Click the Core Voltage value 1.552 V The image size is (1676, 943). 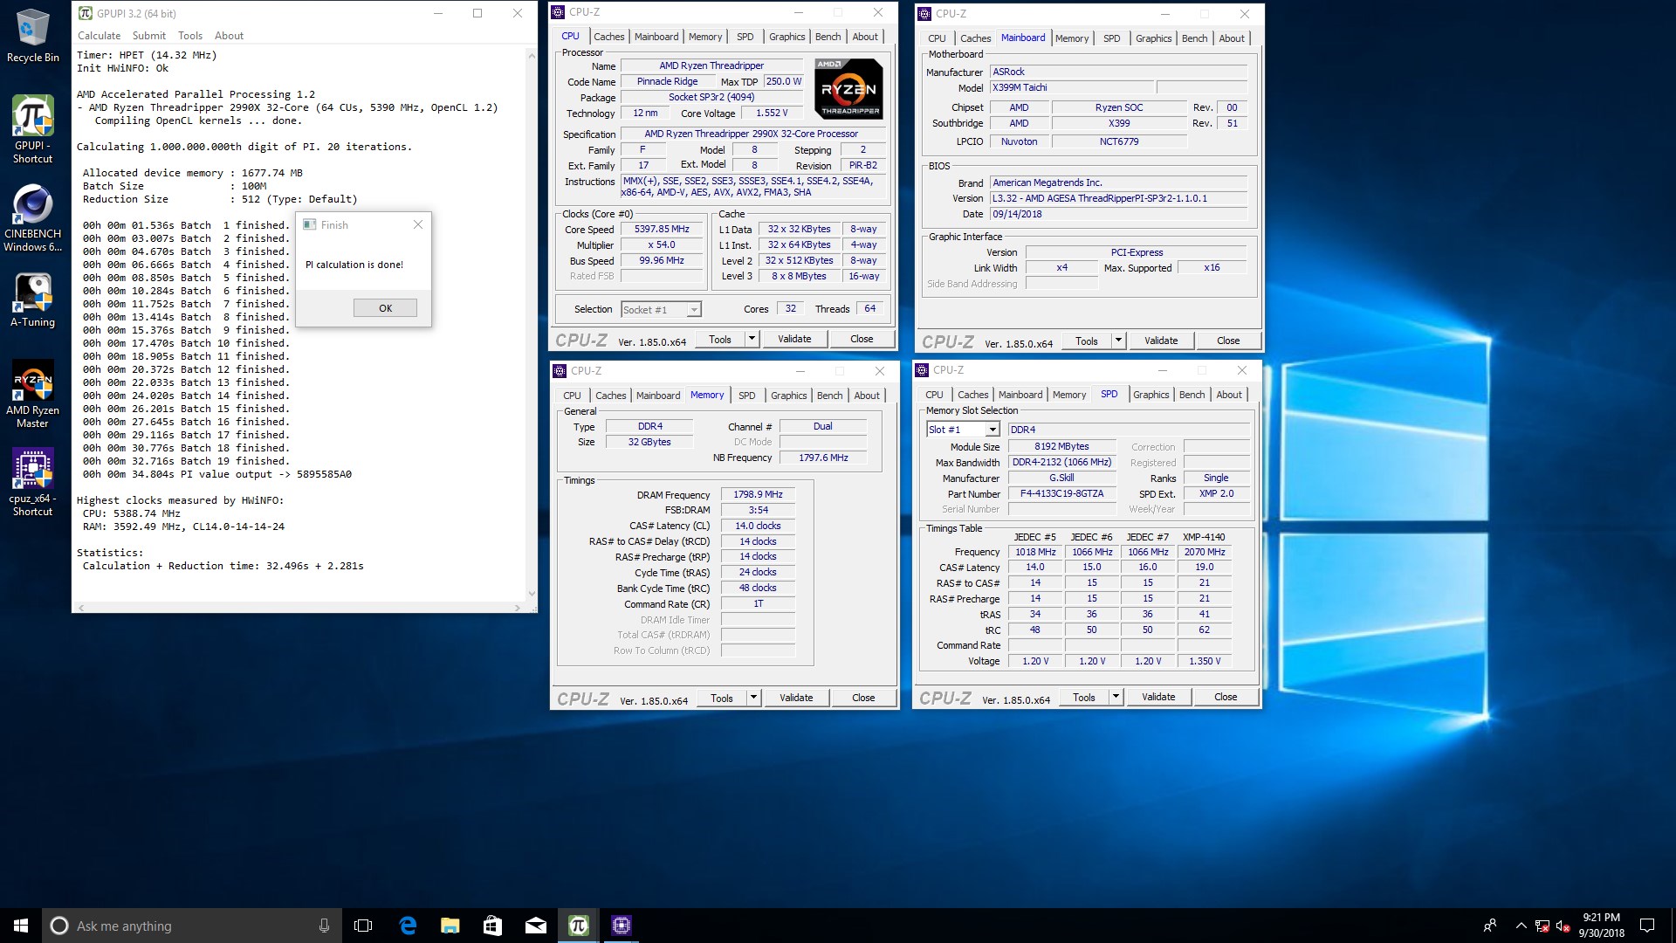point(772,113)
